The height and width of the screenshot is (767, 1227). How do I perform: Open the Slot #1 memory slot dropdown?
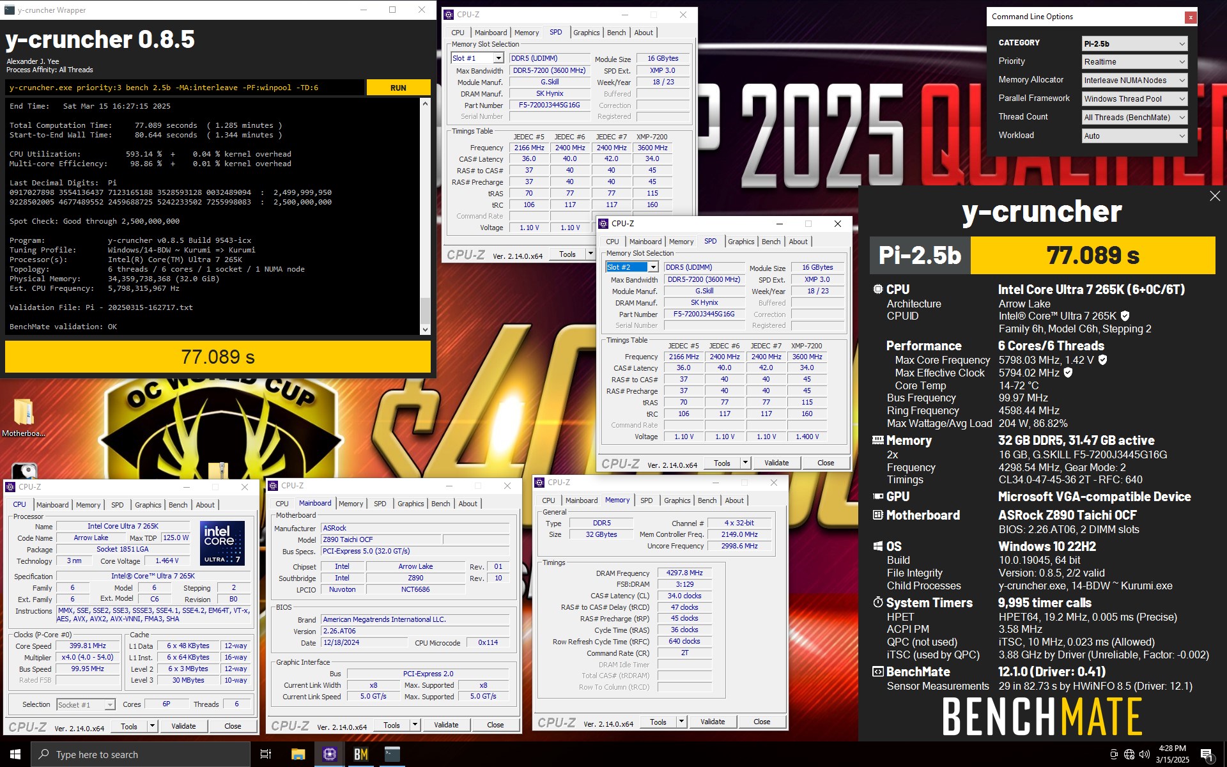click(477, 58)
